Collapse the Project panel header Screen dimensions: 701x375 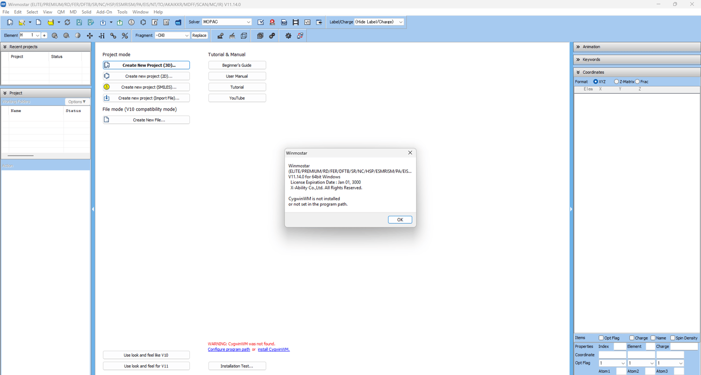pos(5,93)
